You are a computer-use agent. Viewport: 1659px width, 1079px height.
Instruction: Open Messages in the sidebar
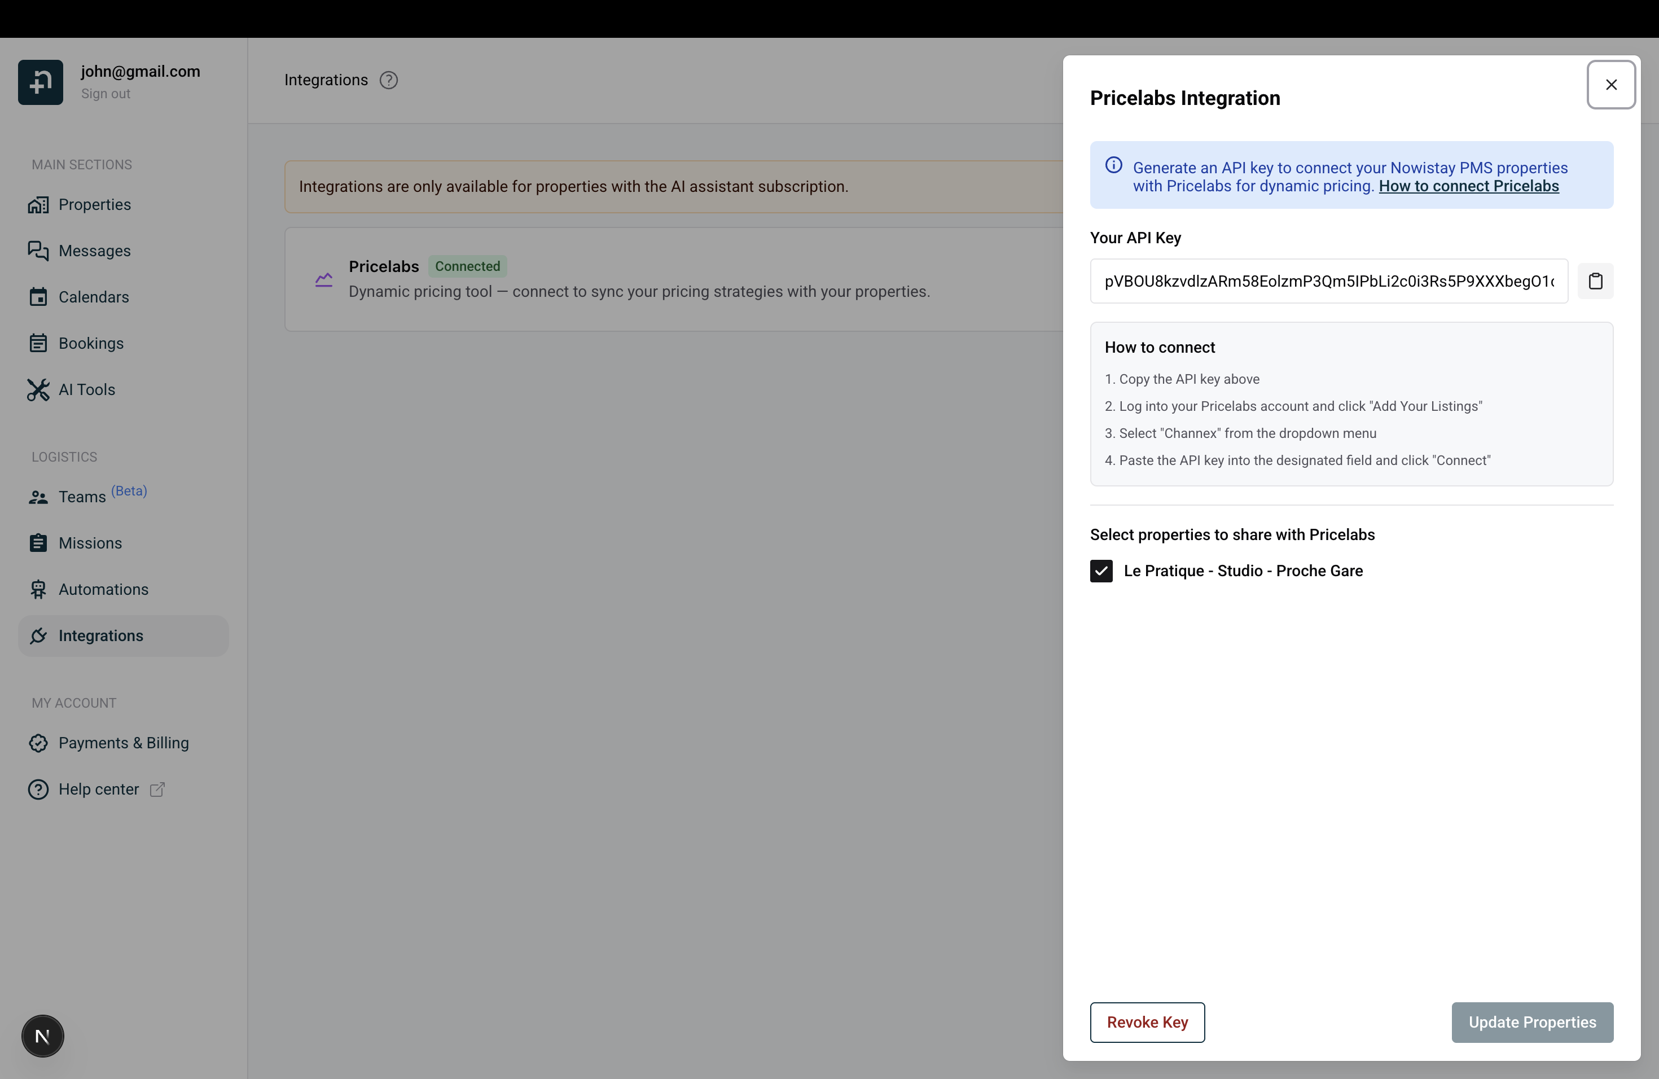(124, 251)
